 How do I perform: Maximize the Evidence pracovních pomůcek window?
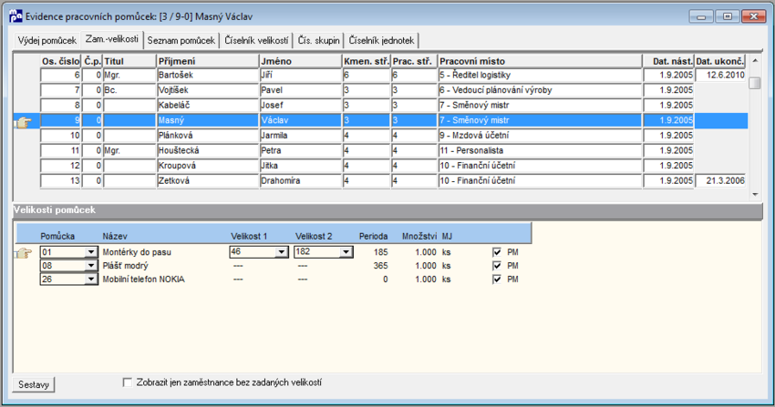click(728, 16)
